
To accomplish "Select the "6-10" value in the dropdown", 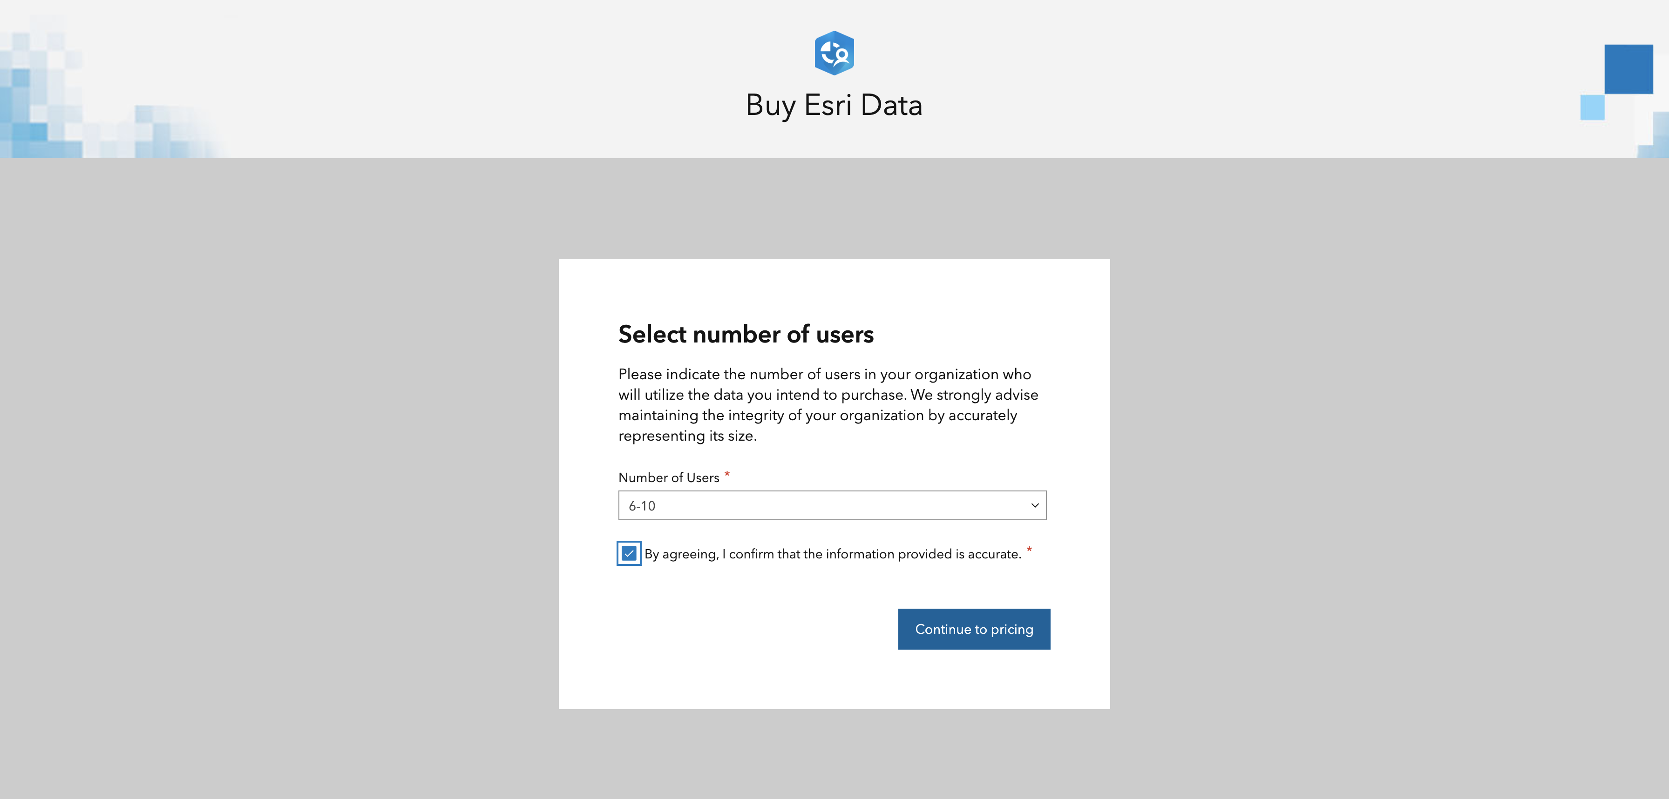I will (642, 506).
